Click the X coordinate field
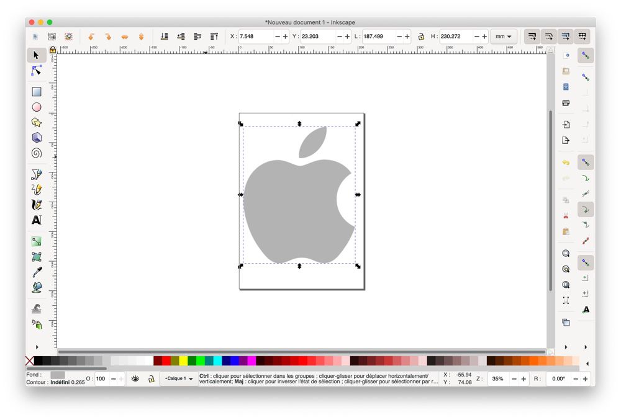The width and height of the screenshot is (621, 420). [x=256, y=37]
